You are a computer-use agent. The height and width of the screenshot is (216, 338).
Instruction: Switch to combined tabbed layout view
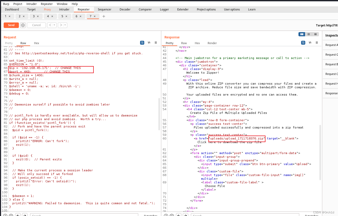click(x=315, y=34)
